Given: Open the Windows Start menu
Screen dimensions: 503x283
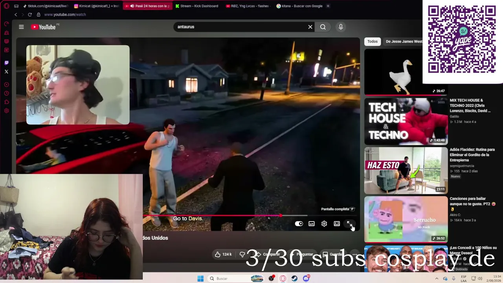Looking at the screenshot, I should click(200, 279).
